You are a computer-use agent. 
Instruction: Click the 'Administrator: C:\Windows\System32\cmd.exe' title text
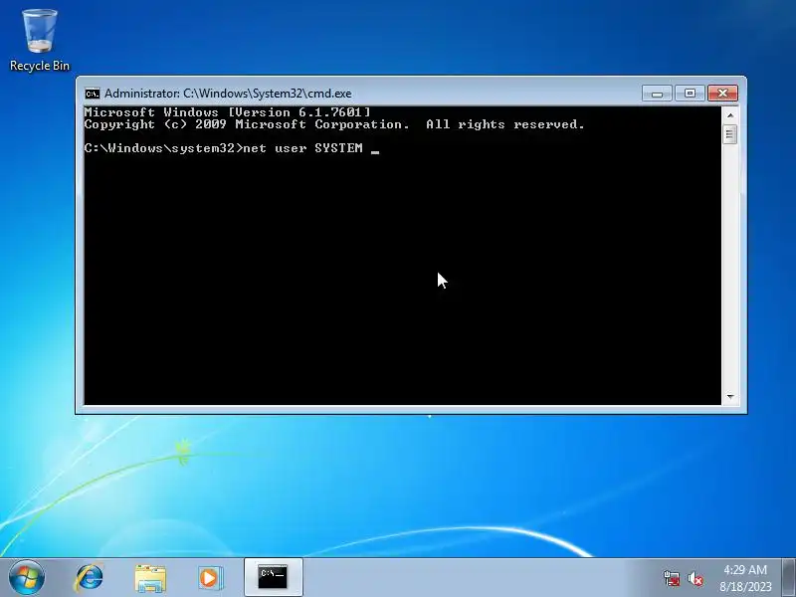point(228,94)
